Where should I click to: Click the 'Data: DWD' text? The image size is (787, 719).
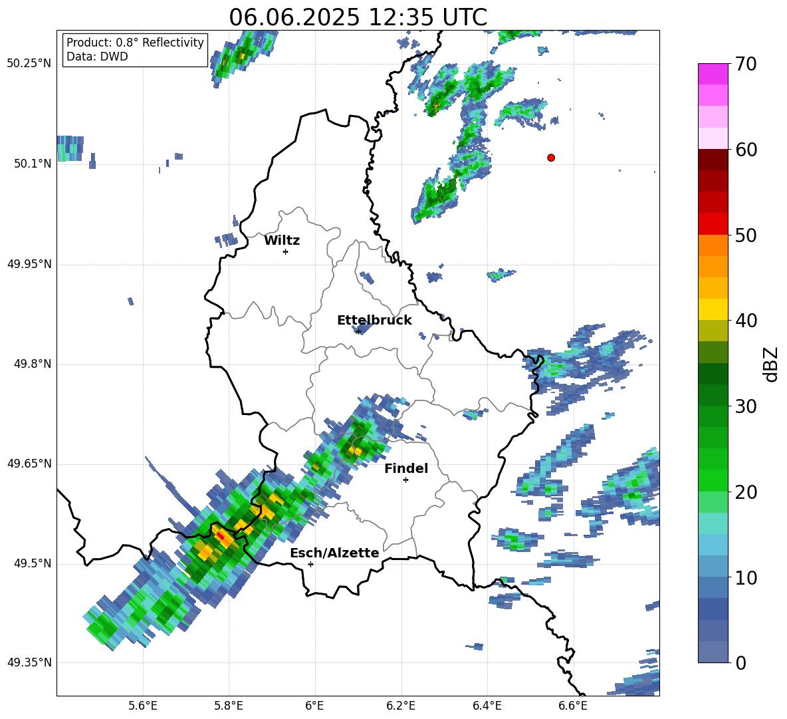click(x=97, y=57)
